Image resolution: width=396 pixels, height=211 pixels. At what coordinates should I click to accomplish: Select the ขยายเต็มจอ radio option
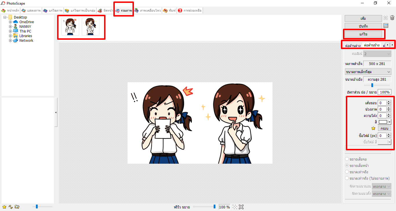click(347, 159)
